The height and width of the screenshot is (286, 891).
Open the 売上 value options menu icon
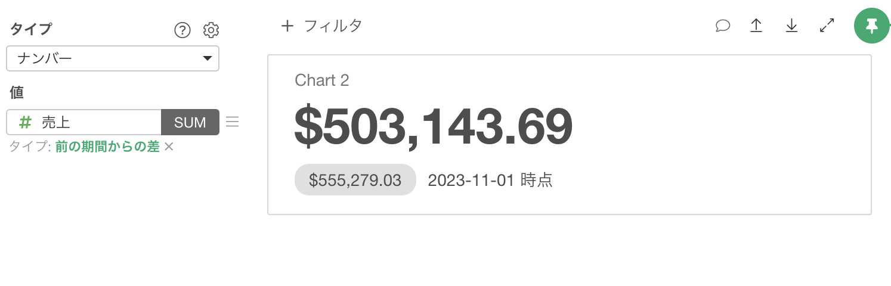233,122
